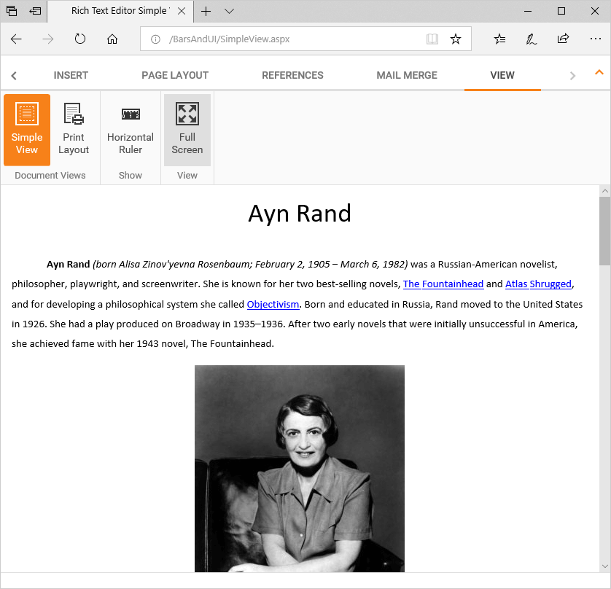This screenshot has height=589, width=611.
Task: Share this page
Action: pyautogui.click(x=563, y=39)
